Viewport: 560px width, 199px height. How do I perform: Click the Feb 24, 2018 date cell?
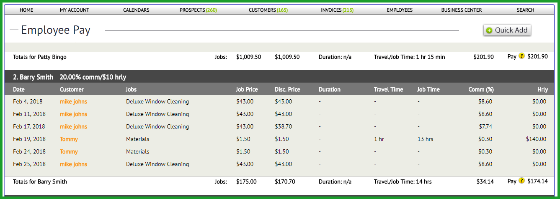pos(29,151)
